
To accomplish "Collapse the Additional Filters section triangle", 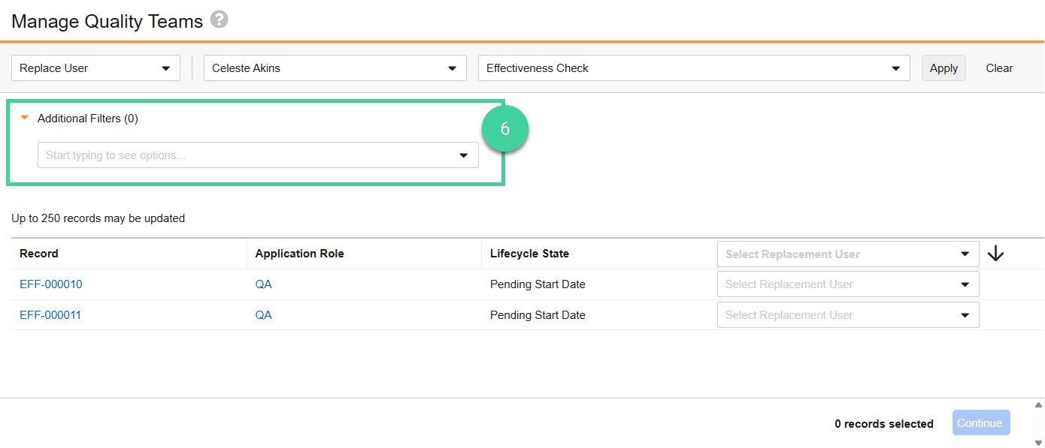I will point(24,118).
